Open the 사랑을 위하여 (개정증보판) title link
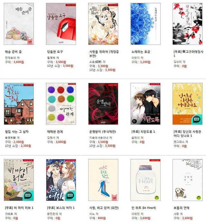Viewport: 206px width, 222px height. click(x=104, y=54)
